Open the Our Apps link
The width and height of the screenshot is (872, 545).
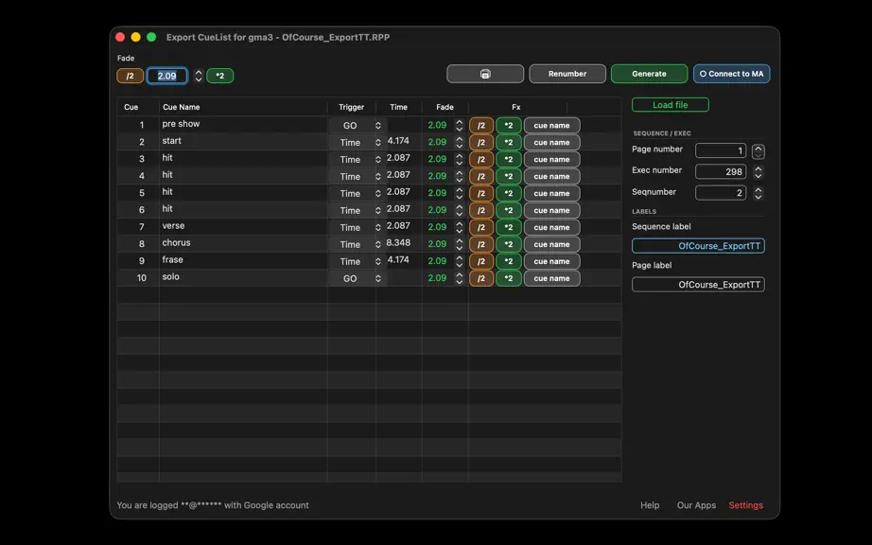[696, 505]
